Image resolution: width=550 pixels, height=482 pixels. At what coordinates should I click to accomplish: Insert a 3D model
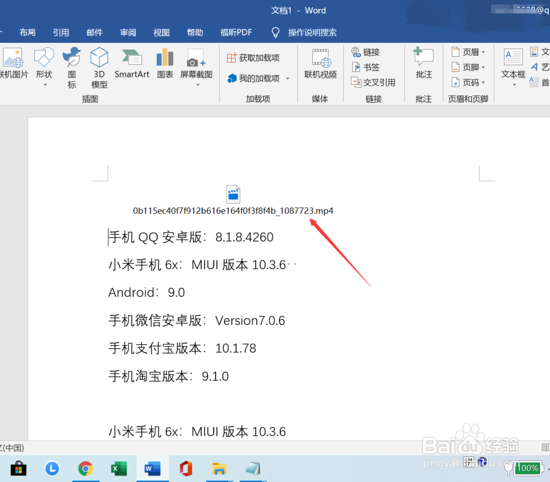point(99,68)
